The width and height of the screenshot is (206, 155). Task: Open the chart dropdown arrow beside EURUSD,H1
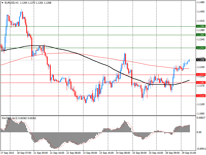click(3, 3)
